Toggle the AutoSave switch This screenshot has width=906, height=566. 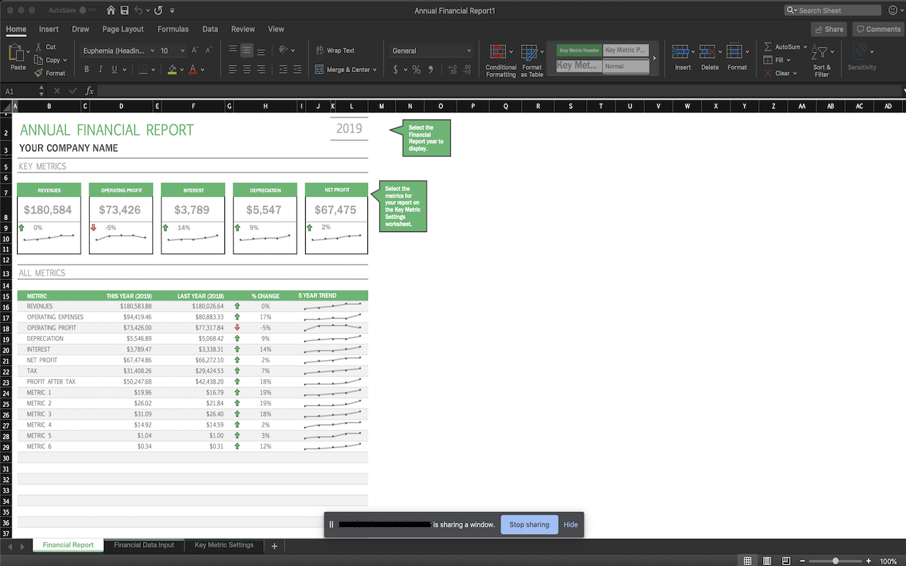click(x=88, y=11)
